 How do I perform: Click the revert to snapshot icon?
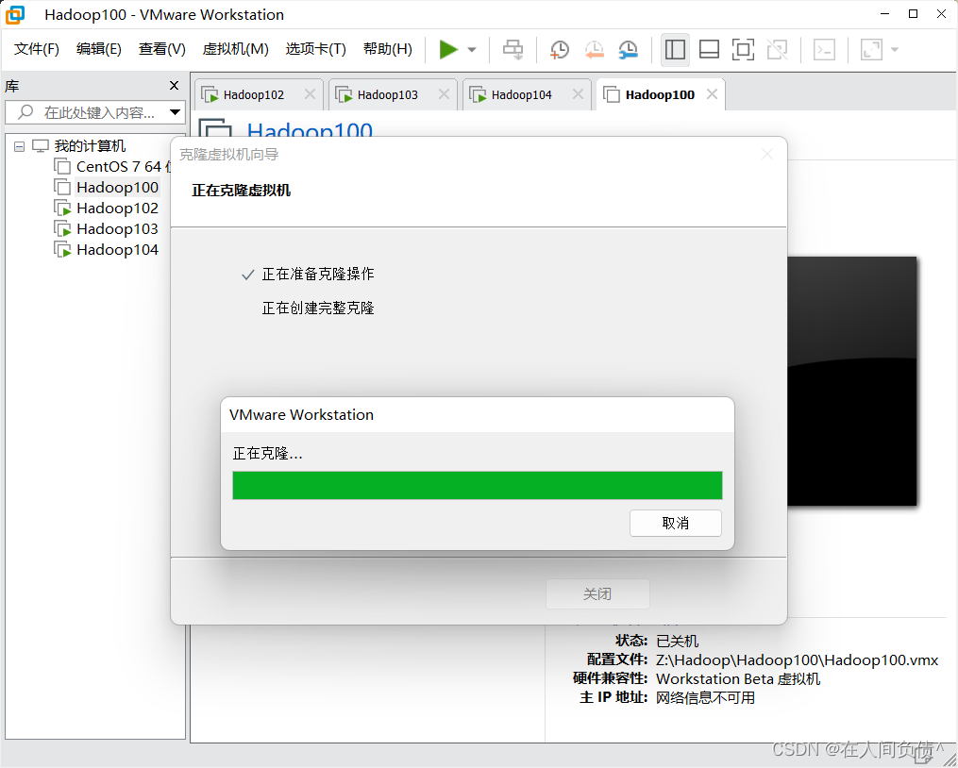pos(594,49)
